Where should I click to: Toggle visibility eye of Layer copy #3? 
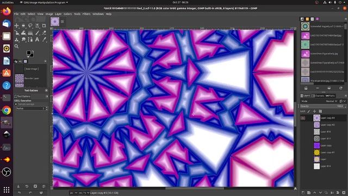[303, 118]
